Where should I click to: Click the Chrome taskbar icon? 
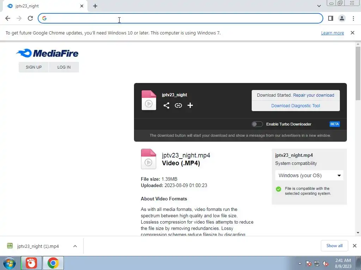coord(53,263)
